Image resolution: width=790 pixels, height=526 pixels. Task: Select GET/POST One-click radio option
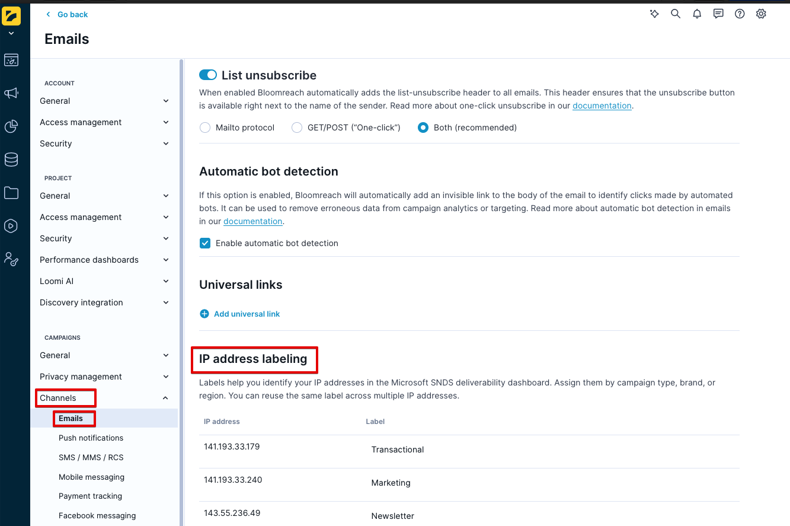297,127
